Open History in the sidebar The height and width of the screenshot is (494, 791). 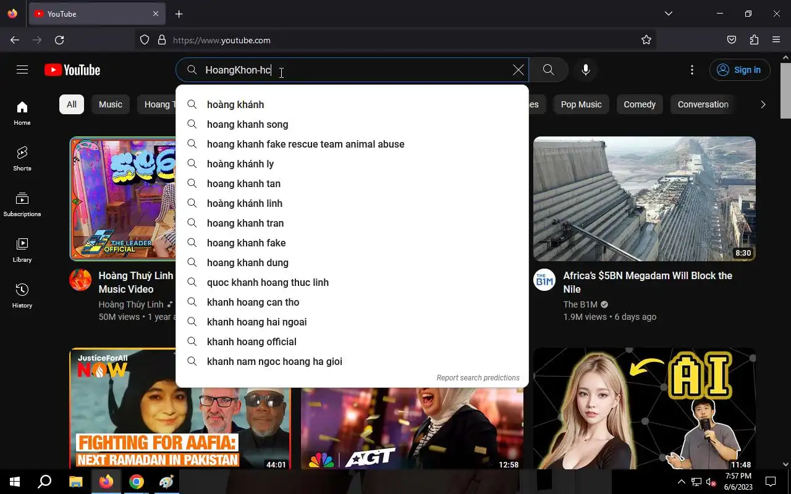pos(22,296)
